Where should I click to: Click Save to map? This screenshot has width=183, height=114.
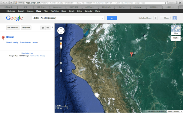click(25, 42)
